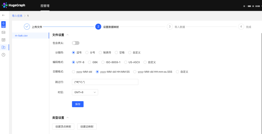Image resolution: width=262 pixels, height=134 pixels.
Task: Click step 4 circle 完成
Action: [241, 26]
